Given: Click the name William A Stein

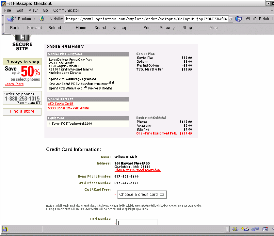Looking at the screenshot, I should (126, 157).
